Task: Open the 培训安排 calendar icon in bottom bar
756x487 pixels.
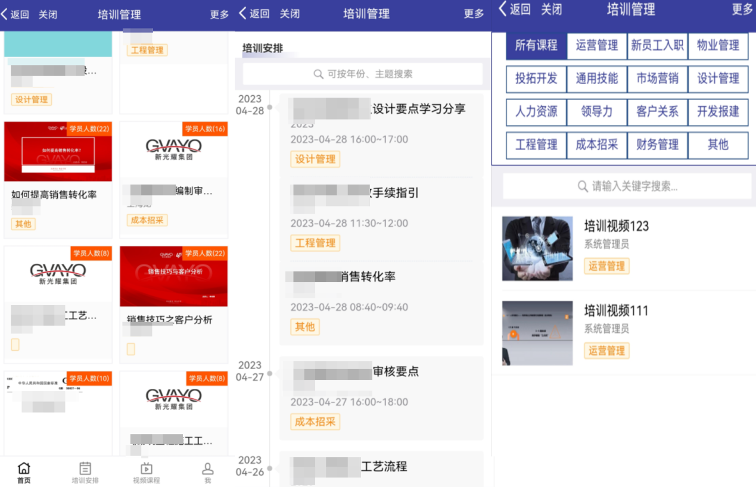Action: click(x=85, y=469)
